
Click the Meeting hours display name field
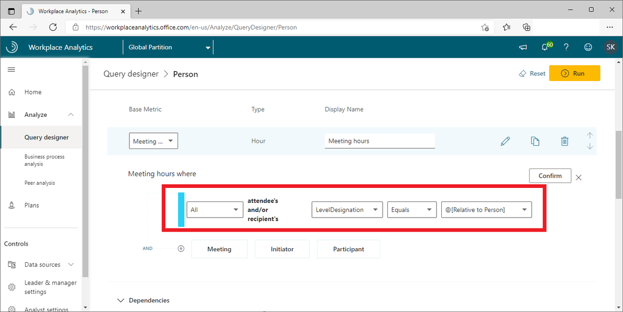380,141
